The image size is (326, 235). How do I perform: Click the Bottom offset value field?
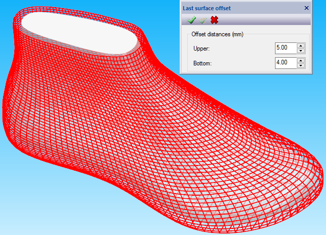[x=286, y=63]
